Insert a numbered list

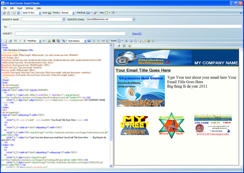[99, 41]
